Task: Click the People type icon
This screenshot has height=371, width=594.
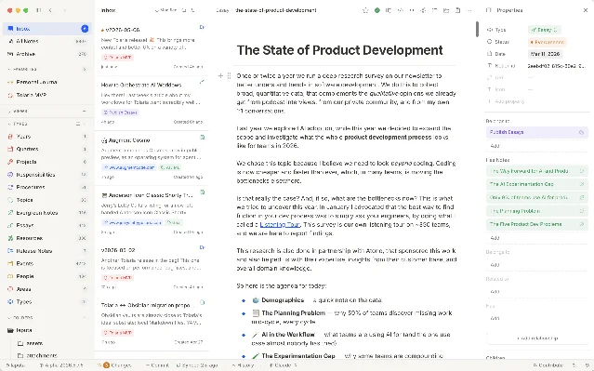Action: tap(10, 276)
